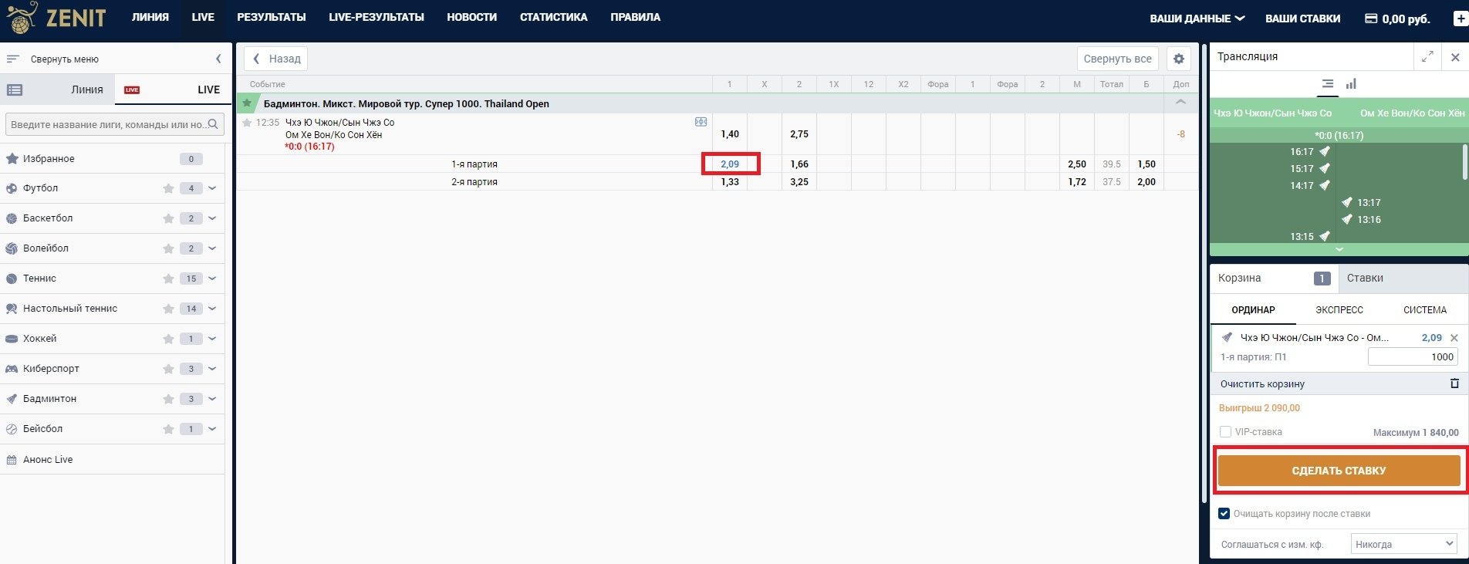Open the match tracker field icon
This screenshot has width=1469, height=564.
click(x=701, y=122)
